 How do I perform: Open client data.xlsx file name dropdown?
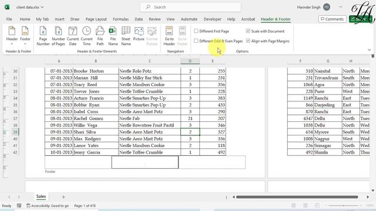pyautogui.click(x=30, y=7)
